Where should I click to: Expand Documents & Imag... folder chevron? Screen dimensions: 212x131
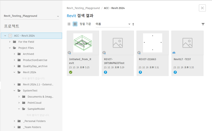tap(19, 96)
